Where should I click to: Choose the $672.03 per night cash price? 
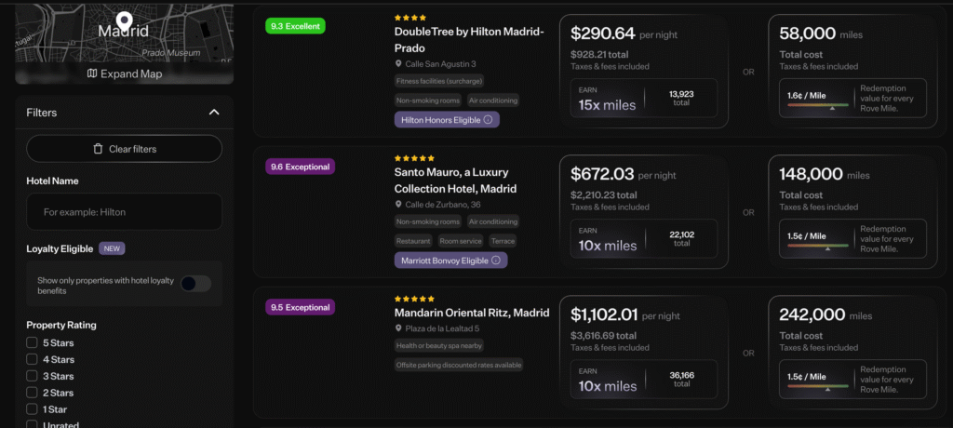tap(643, 211)
